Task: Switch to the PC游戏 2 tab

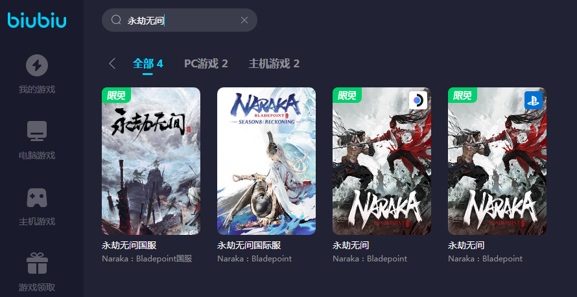Action: (x=206, y=64)
